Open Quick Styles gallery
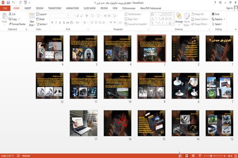 click(x=187, y=19)
